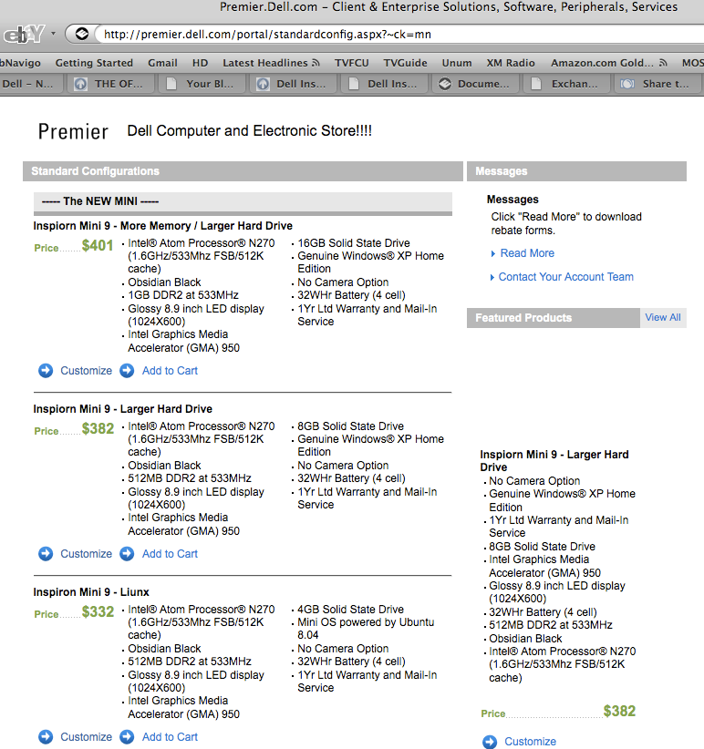
Task: Click the triangle bullet beside Read More
Action: coord(493,253)
